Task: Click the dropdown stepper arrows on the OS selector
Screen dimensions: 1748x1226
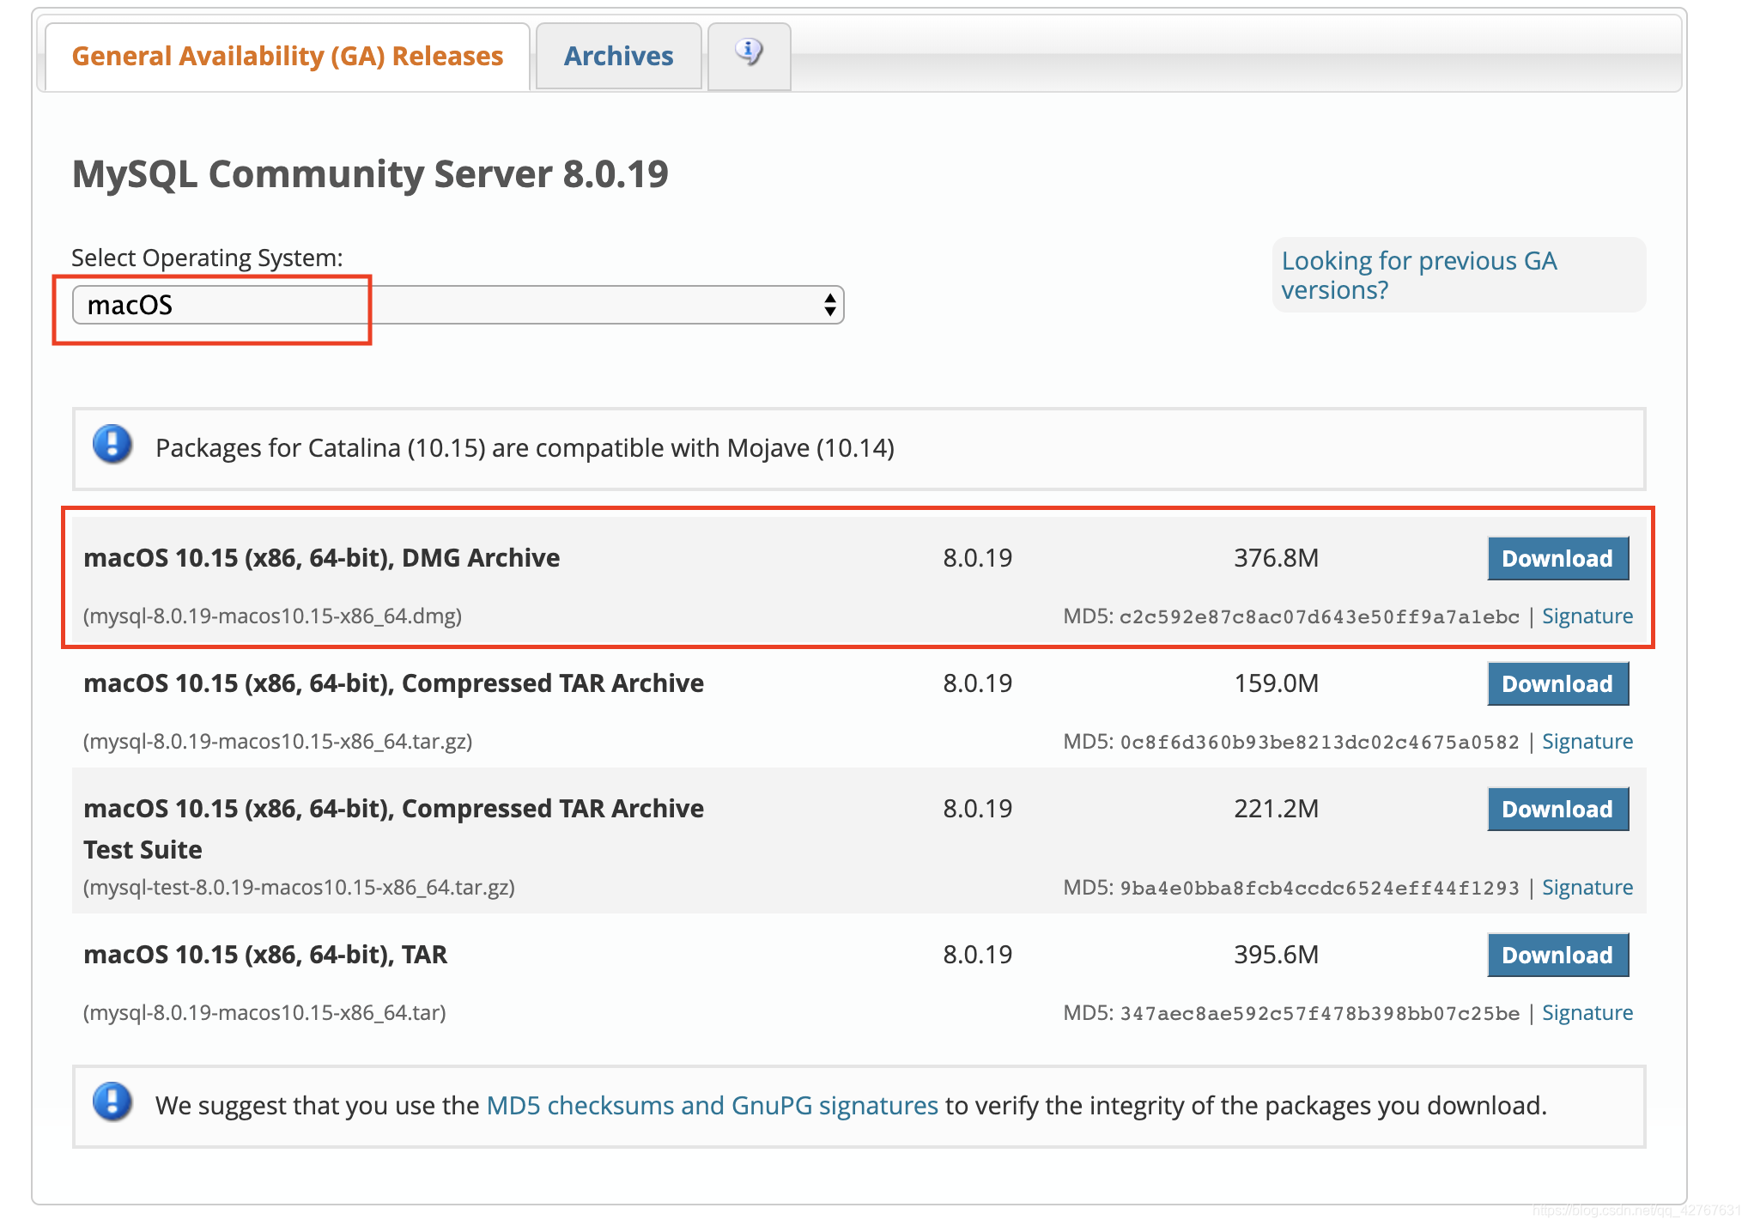Action: point(828,304)
